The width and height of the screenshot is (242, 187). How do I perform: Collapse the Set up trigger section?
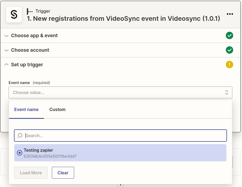coord(6,64)
